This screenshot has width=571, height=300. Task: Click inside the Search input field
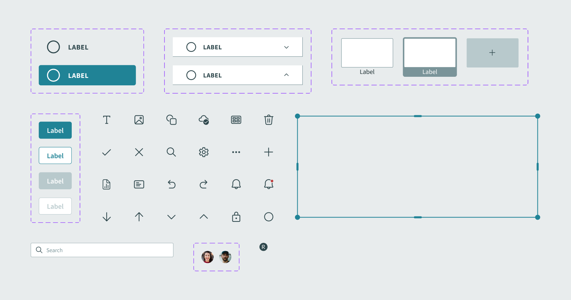click(x=102, y=250)
